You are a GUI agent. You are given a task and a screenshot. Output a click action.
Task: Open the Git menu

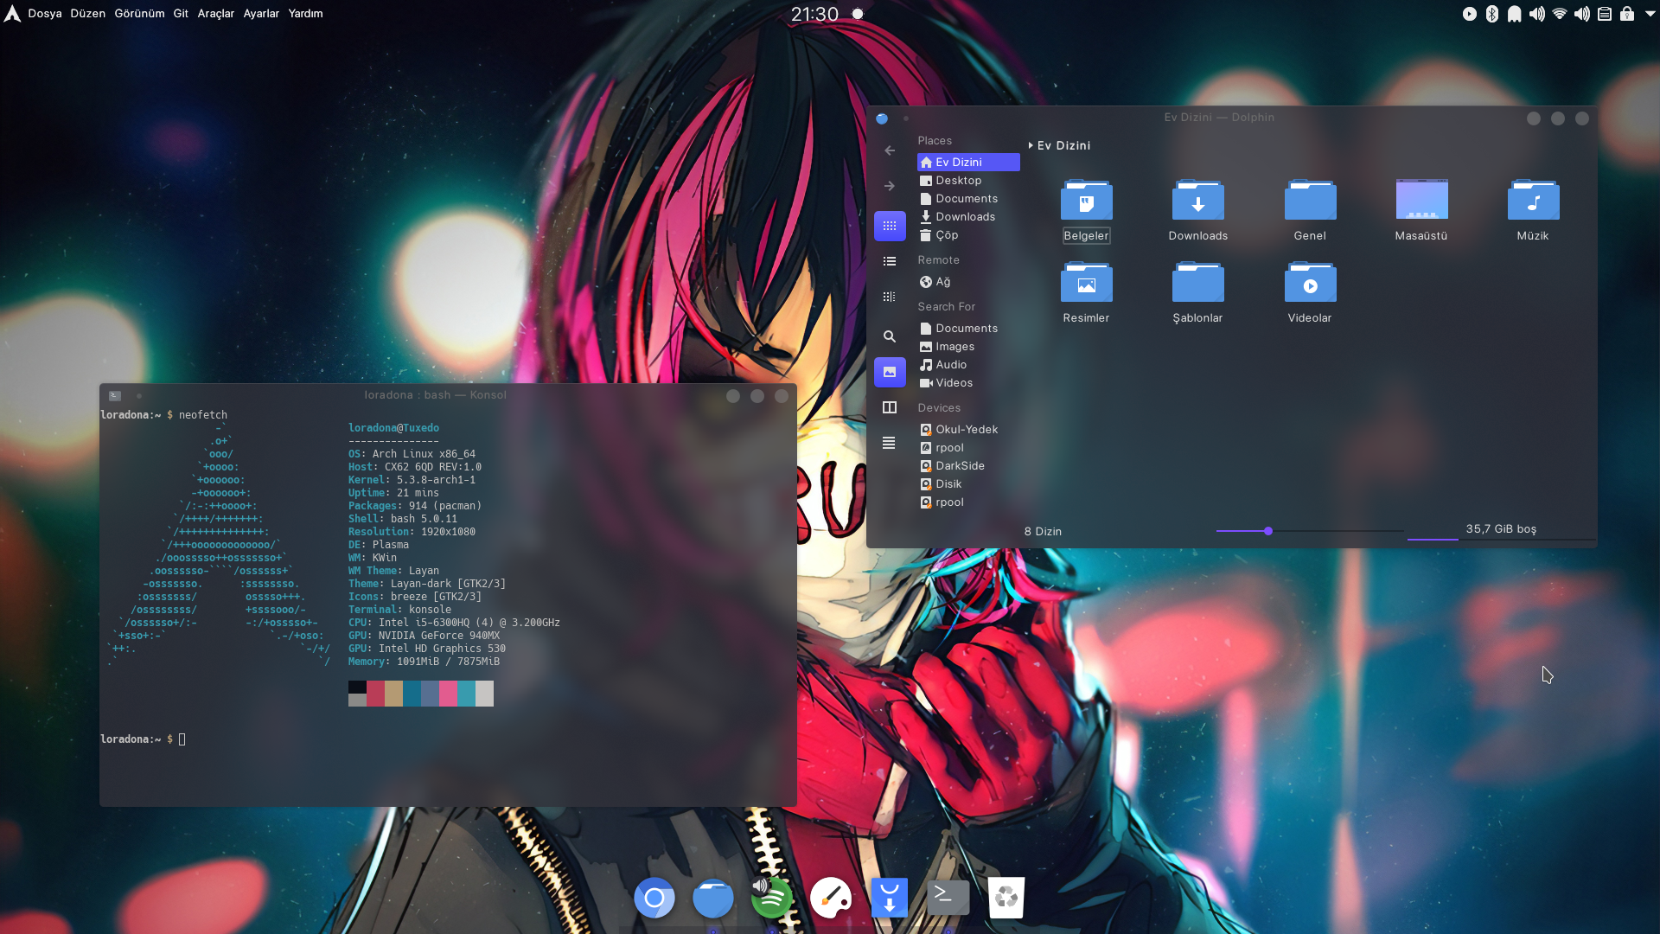181,13
